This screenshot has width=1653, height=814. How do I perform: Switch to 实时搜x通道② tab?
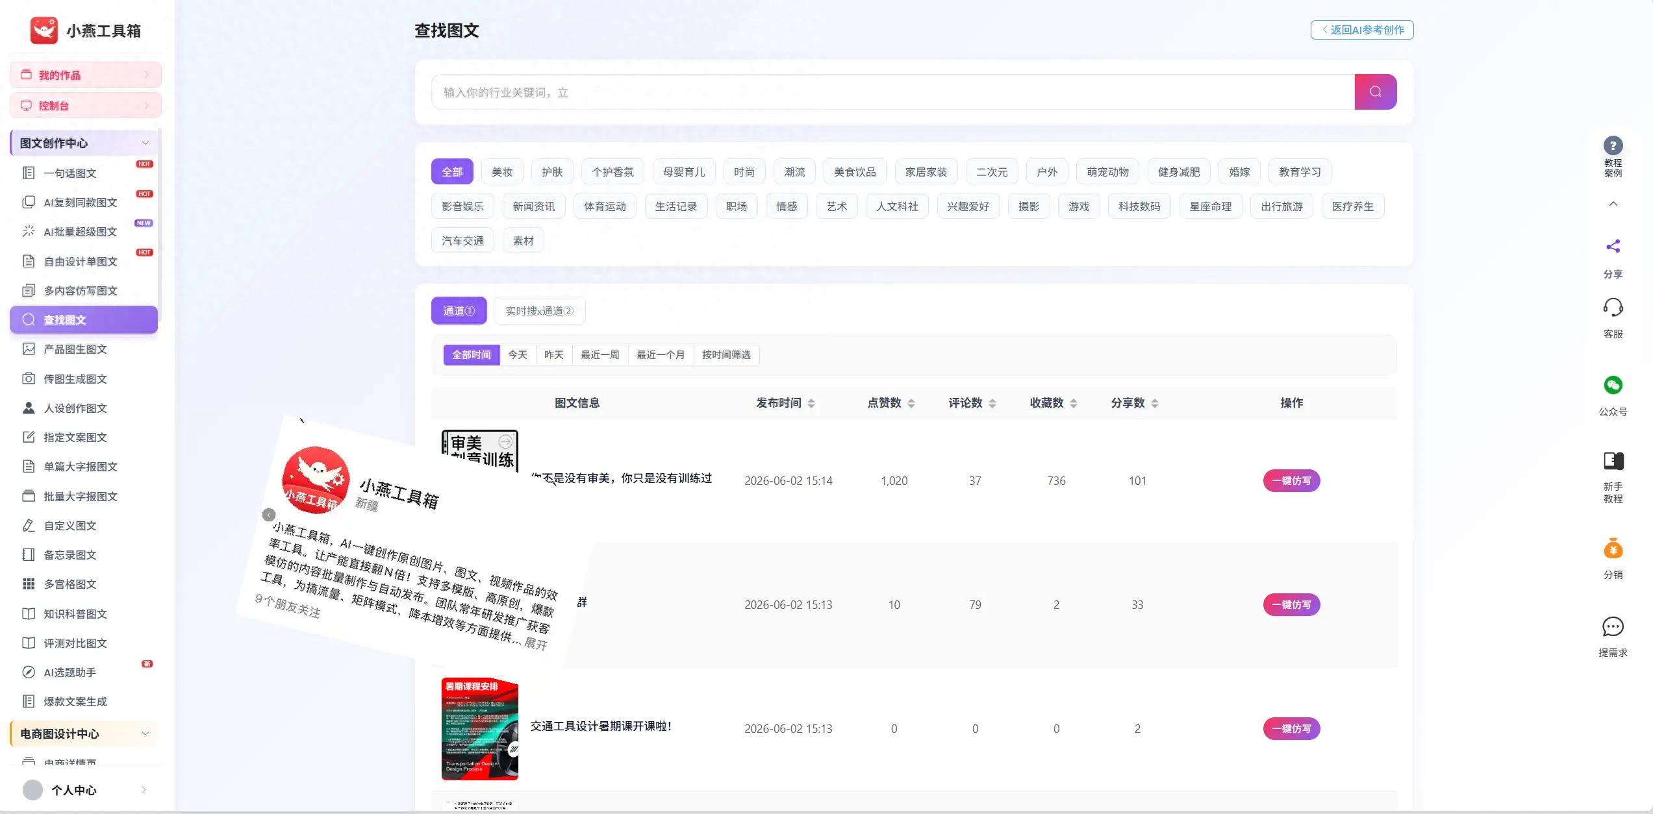tap(539, 310)
